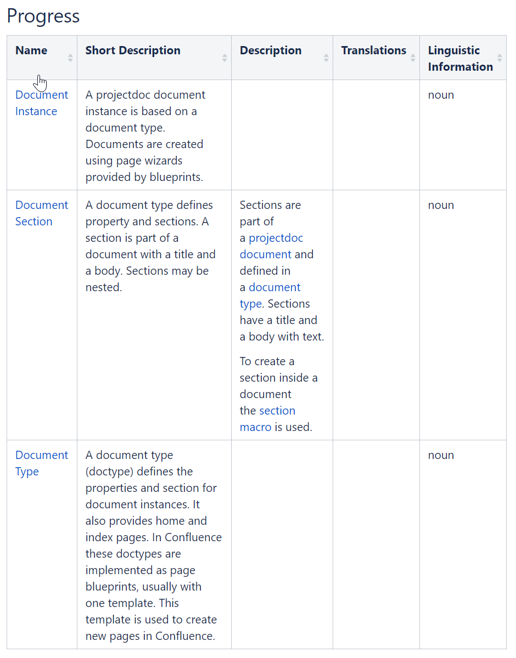Follow the document type link in Description
The image size is (516, 658).
(x=270, y=296)
